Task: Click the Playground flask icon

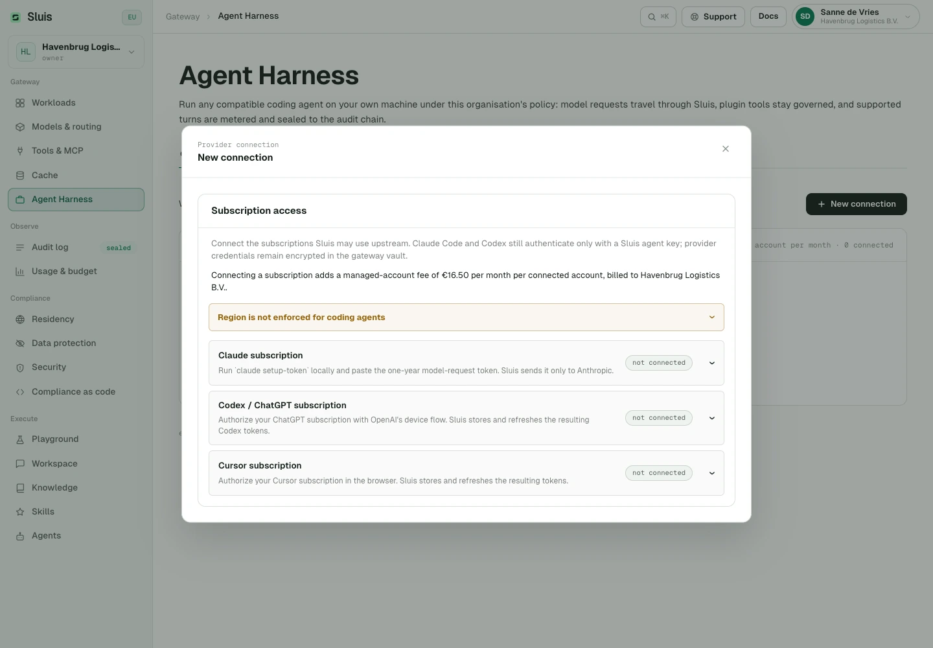Action: [20, 439]
